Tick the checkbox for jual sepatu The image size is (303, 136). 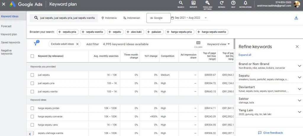[32, 75]
